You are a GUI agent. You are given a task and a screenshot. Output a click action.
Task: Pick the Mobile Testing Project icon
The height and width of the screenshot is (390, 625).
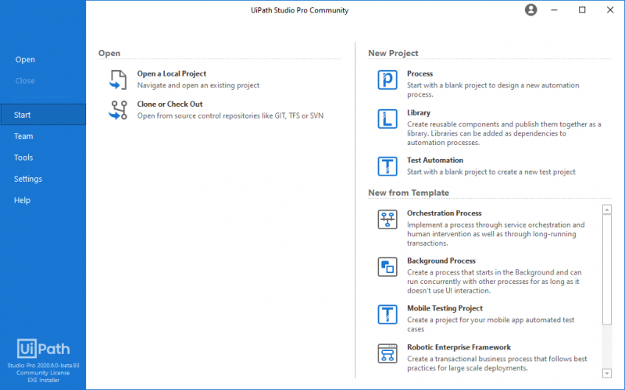click(x=387, y=314)
